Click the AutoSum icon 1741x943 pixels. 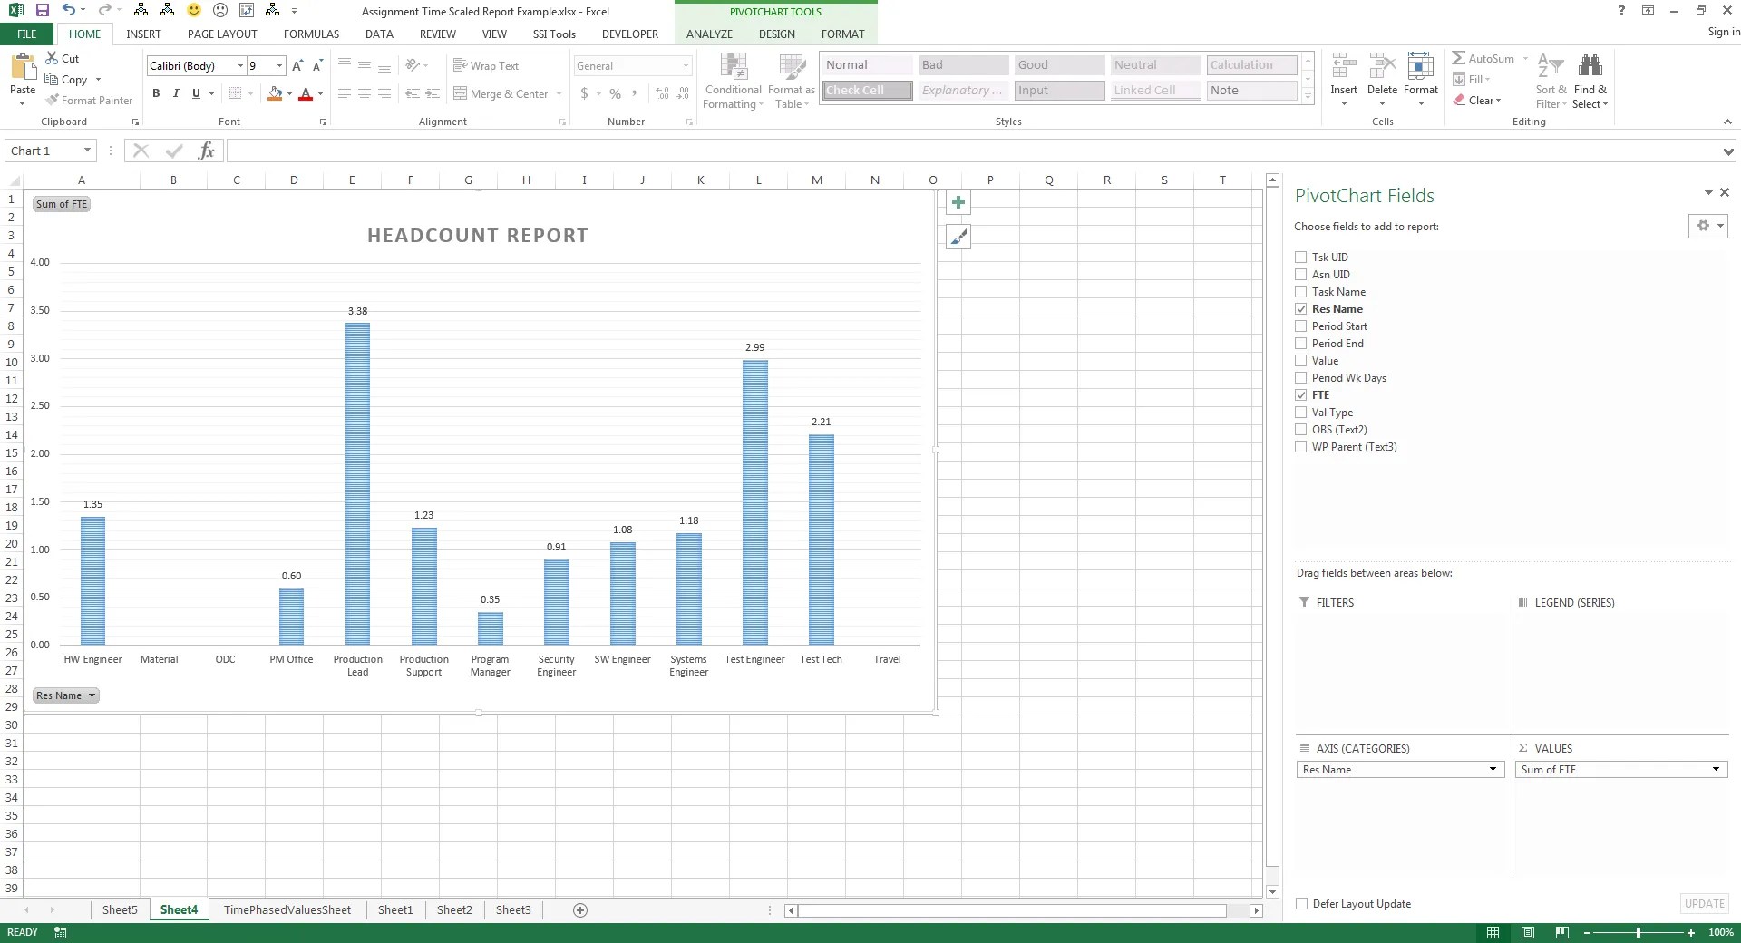[x=1458, y=57]
